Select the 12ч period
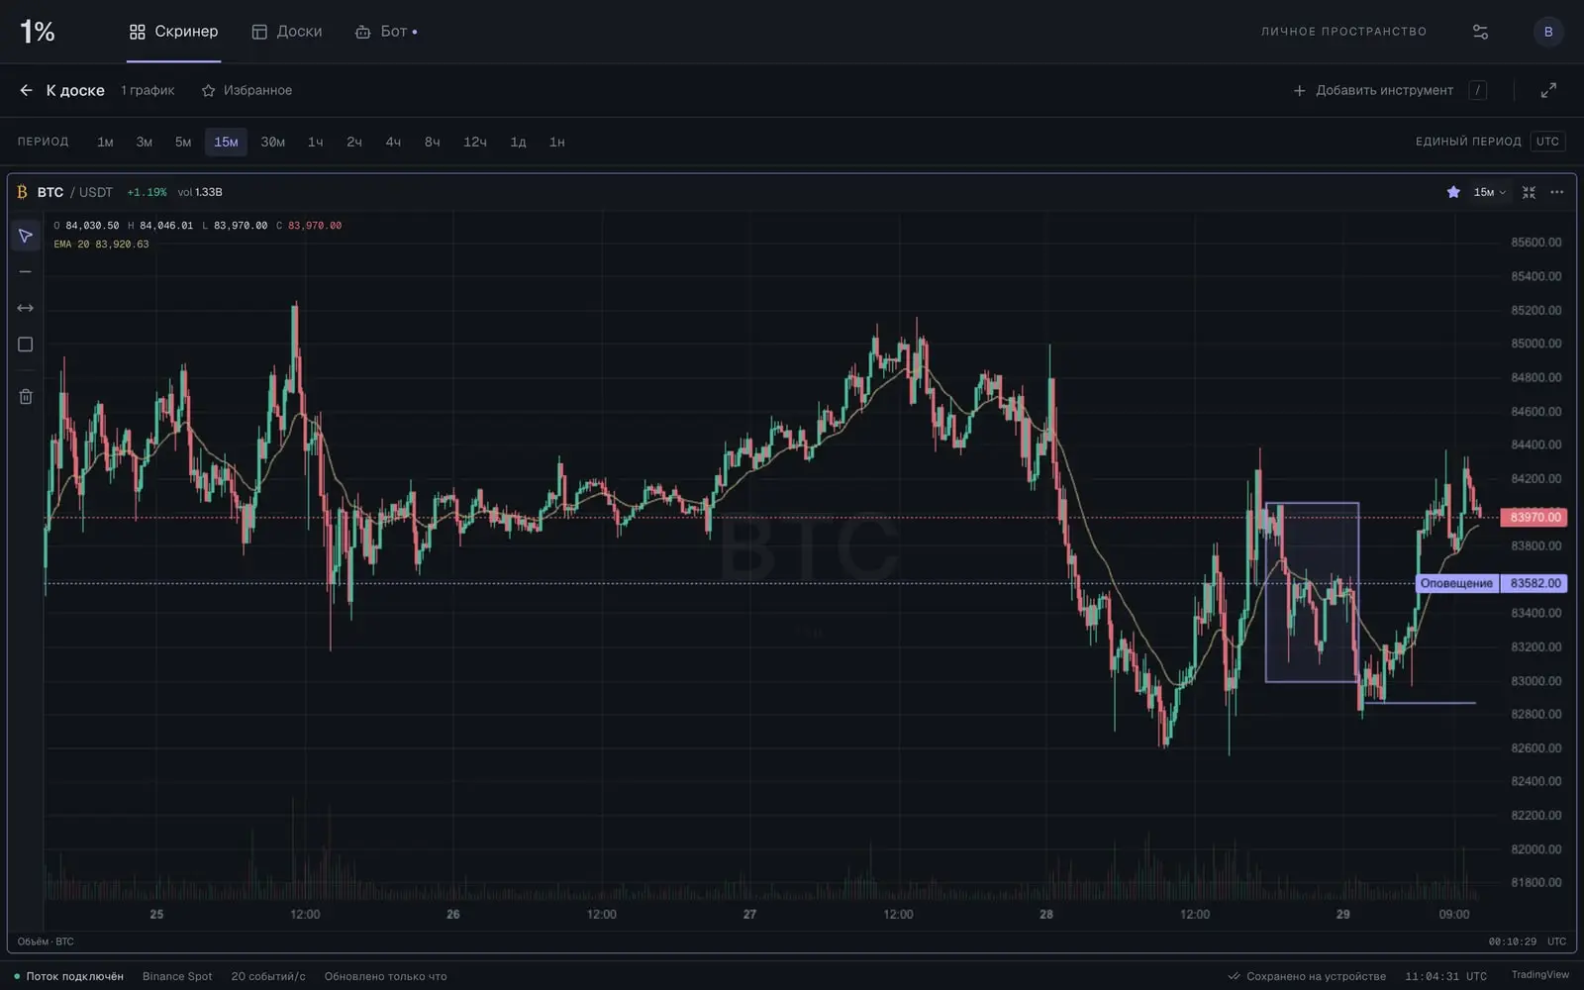Viewport: 1584px width, 990px height. tap(475, 142)
